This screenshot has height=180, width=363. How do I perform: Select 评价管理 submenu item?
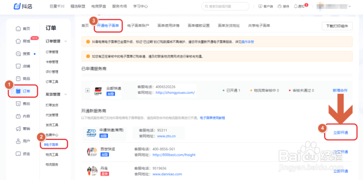pyautogui.click(x=52, y=72)
